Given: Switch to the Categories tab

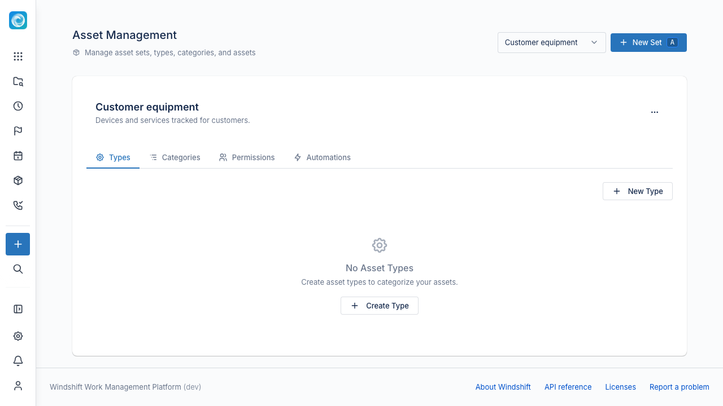Looking at the screenshot, I should (x=175, y=157).
